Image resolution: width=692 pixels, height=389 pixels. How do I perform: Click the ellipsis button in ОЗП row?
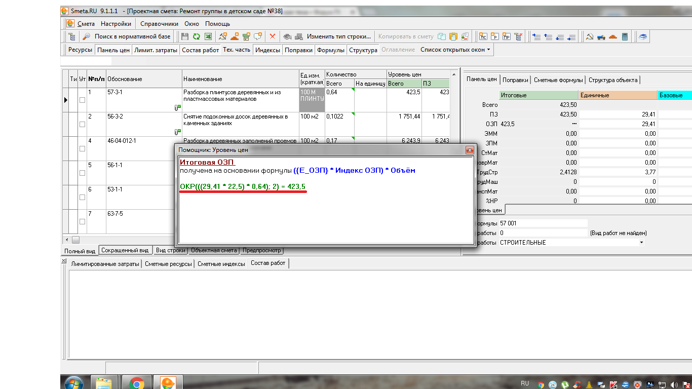pyautogui.click(x=574, y=124)
